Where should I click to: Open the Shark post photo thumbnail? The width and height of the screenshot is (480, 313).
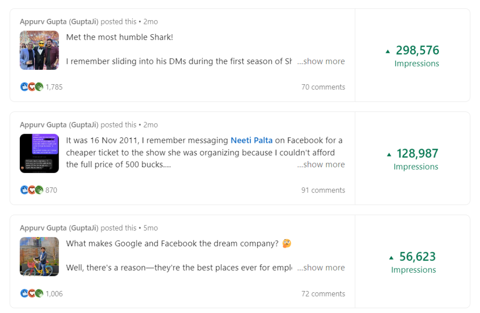click(39, 50)
